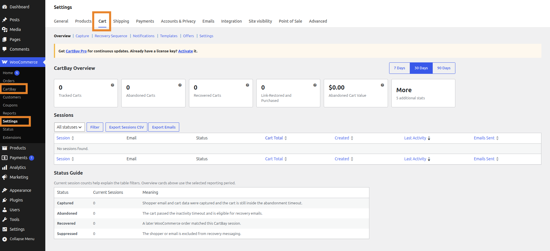The width and height of the screenshot is (550, 251).
Task: Sort by Session in bottom footer row
Action: coord(65,159)
